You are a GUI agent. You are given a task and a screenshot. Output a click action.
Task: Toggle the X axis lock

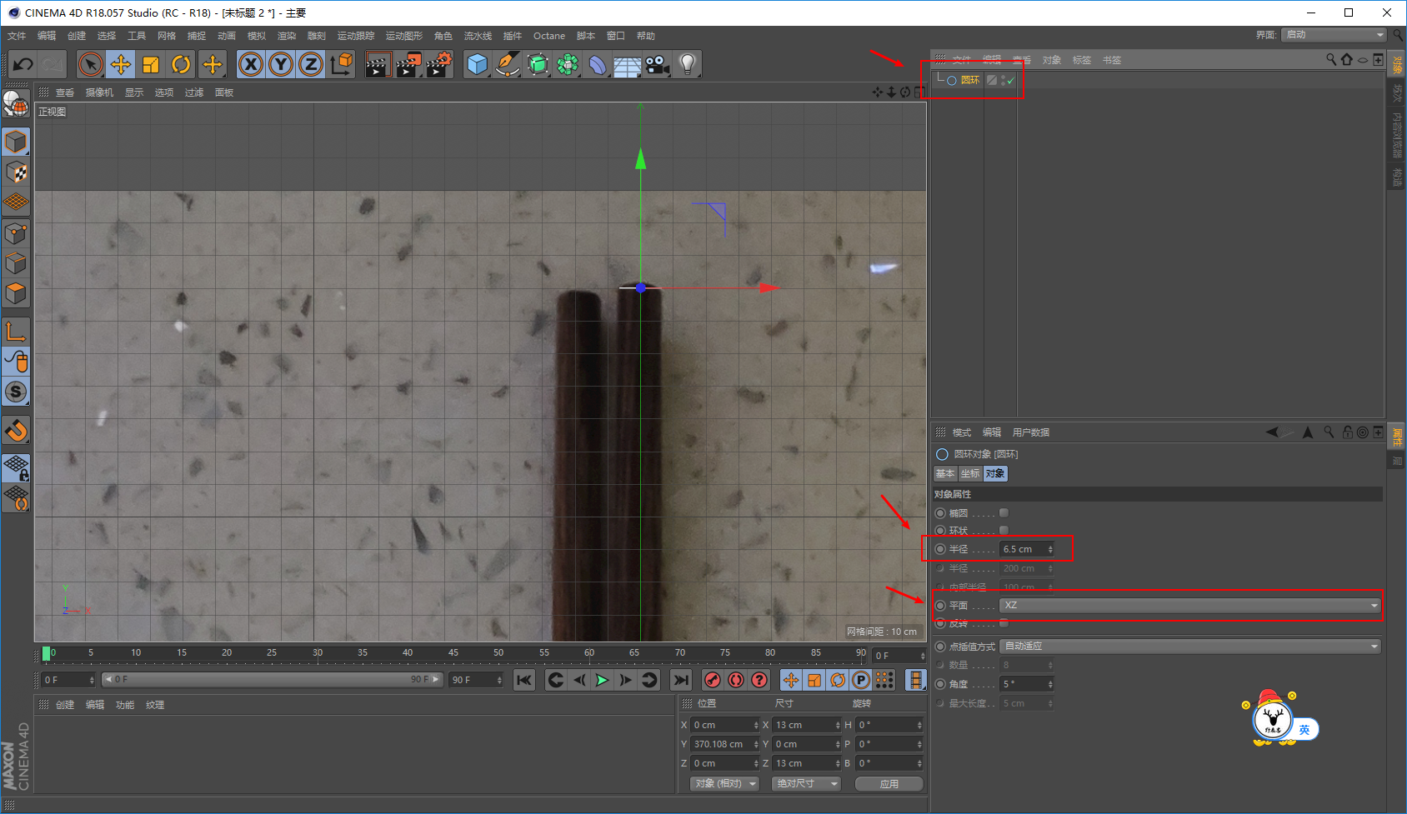tap(250, 64)
